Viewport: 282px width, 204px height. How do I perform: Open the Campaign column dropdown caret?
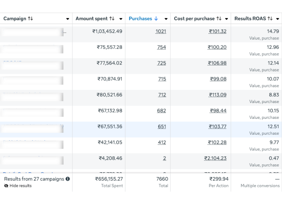[x=68, y=19]
